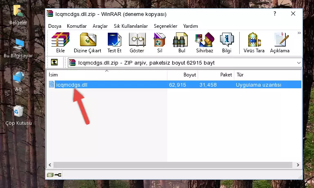Click the Göster view icon

[x=137, y=43]
